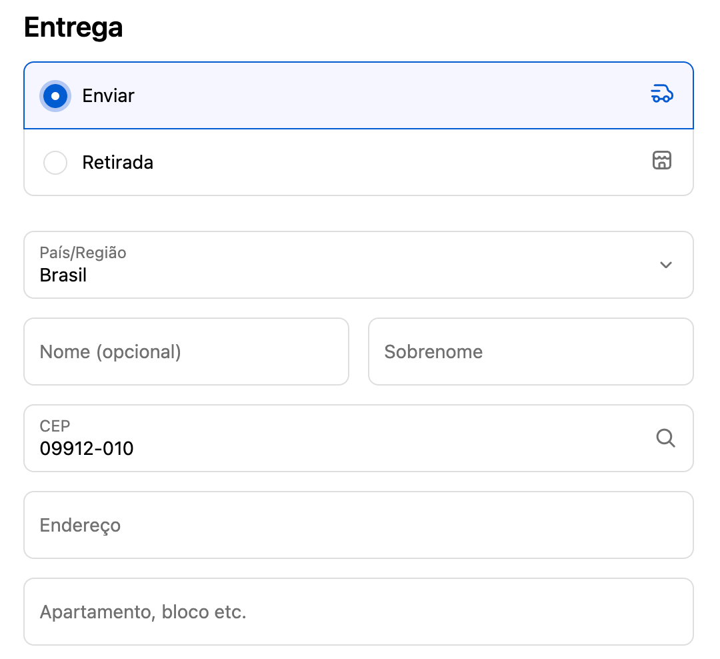Click the selected country value Brasil
Image resolution: width=720 pixels, height=659 pixels.
tap(63, 275)
